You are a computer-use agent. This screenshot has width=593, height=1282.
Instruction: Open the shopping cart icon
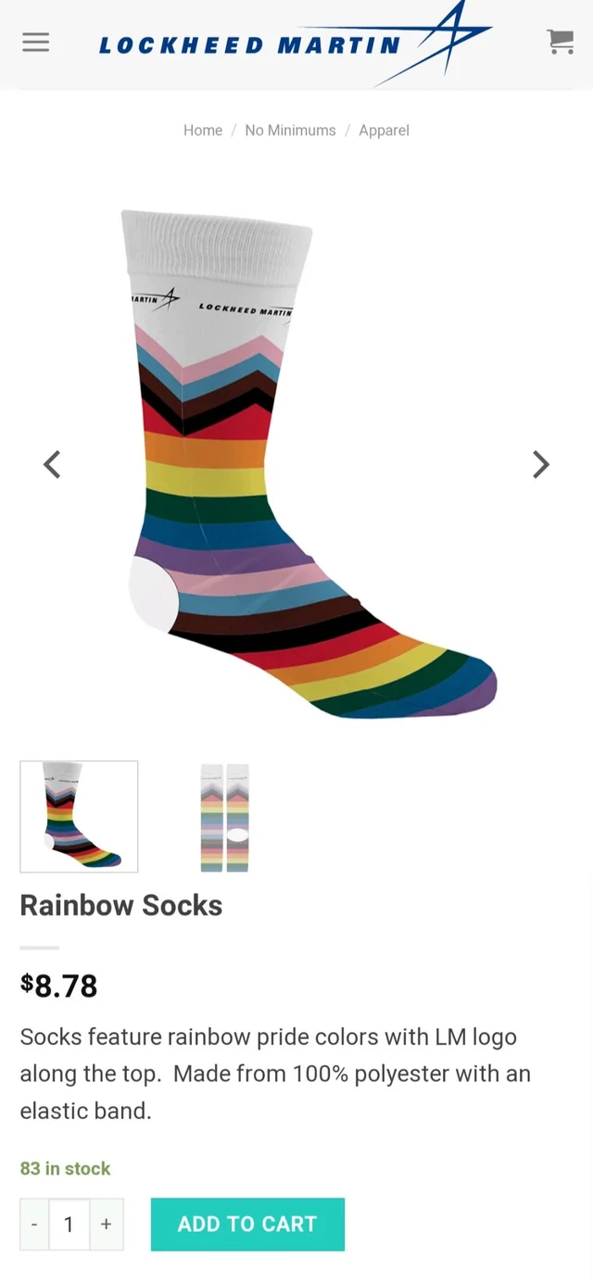point(560,42)
